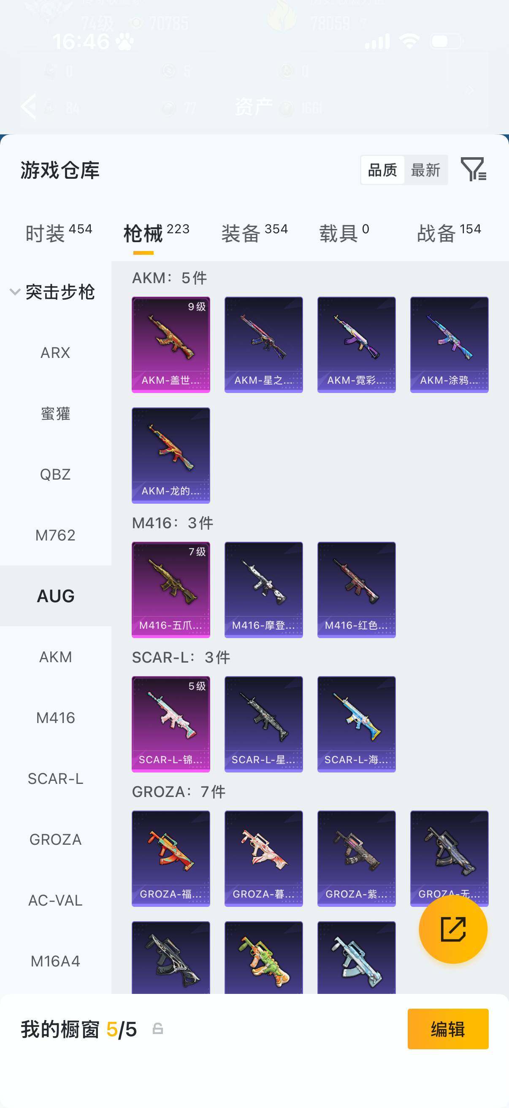Select M16A4 in the sidebar
This screenshot has width=509, height=1108.
56,961
